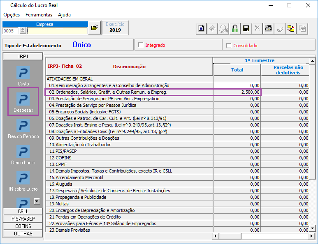Select row 13.CPMF
This screenshot has height=244, width=318.
(x=130, y=164)
